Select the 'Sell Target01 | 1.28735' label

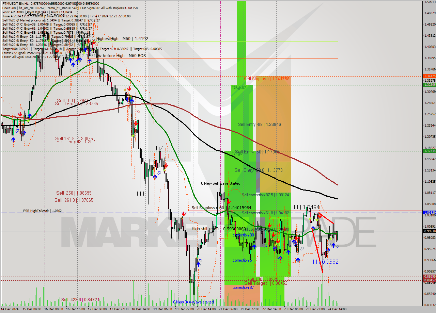pyautogui.click(x=77, y=103)
